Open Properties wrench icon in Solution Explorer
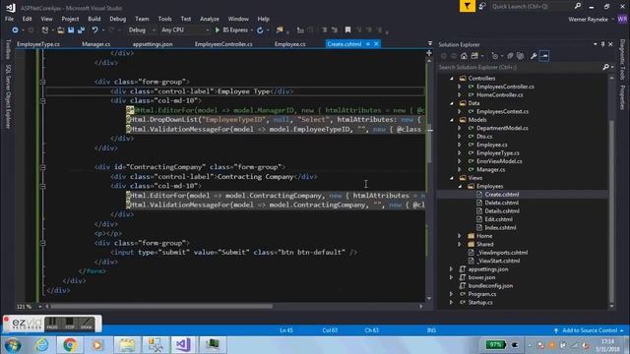The height and width of the screenshot is (354, 630). [534, 56]
